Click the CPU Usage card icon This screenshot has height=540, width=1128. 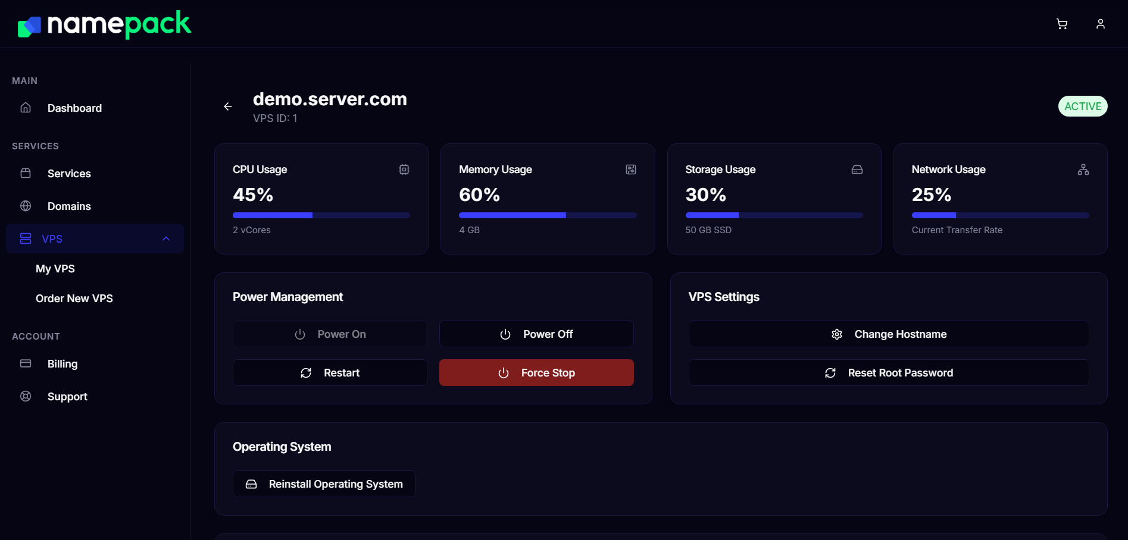[x=404, y=169]
